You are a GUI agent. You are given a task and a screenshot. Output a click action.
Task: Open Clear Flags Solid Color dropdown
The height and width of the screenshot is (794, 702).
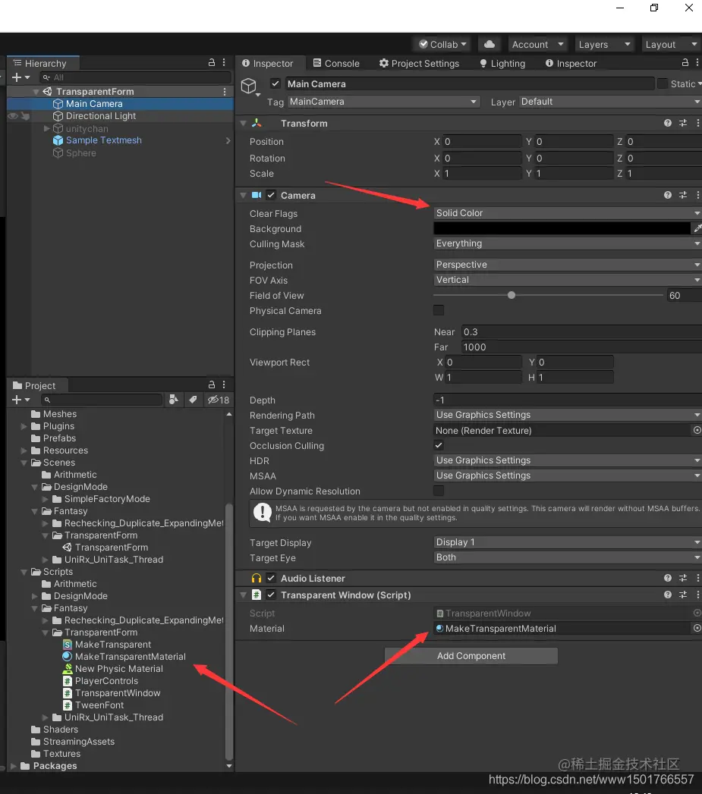coord(568,213)
